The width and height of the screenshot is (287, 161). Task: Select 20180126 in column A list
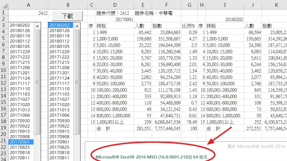pyautogui.click(x=20, y=31)
